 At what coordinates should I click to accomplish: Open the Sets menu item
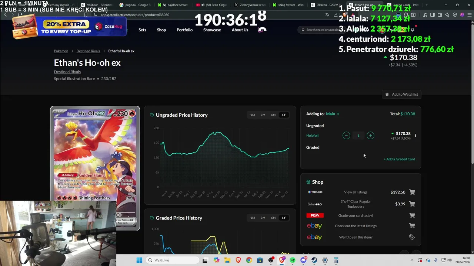click(142, 30)
